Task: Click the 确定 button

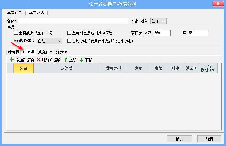Action: (180, 139)
